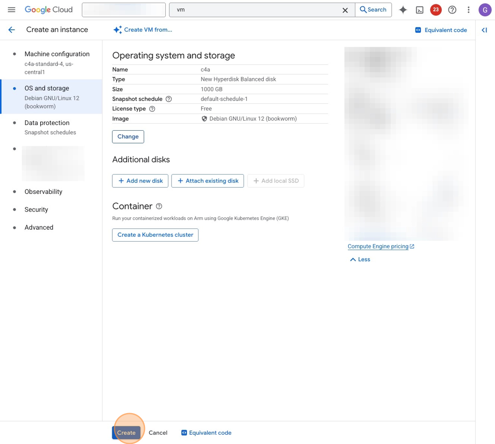Open Equivalent code in the footer
The height and width of the screenshot is (444, 495).
coord(206,433)
